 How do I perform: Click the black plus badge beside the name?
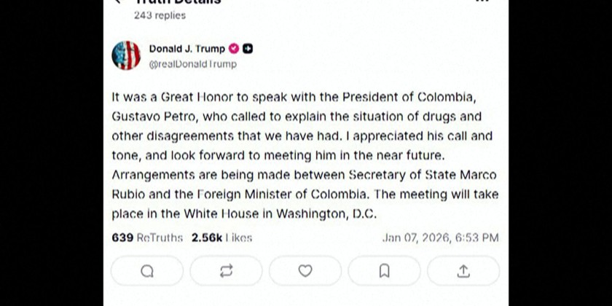248,50
